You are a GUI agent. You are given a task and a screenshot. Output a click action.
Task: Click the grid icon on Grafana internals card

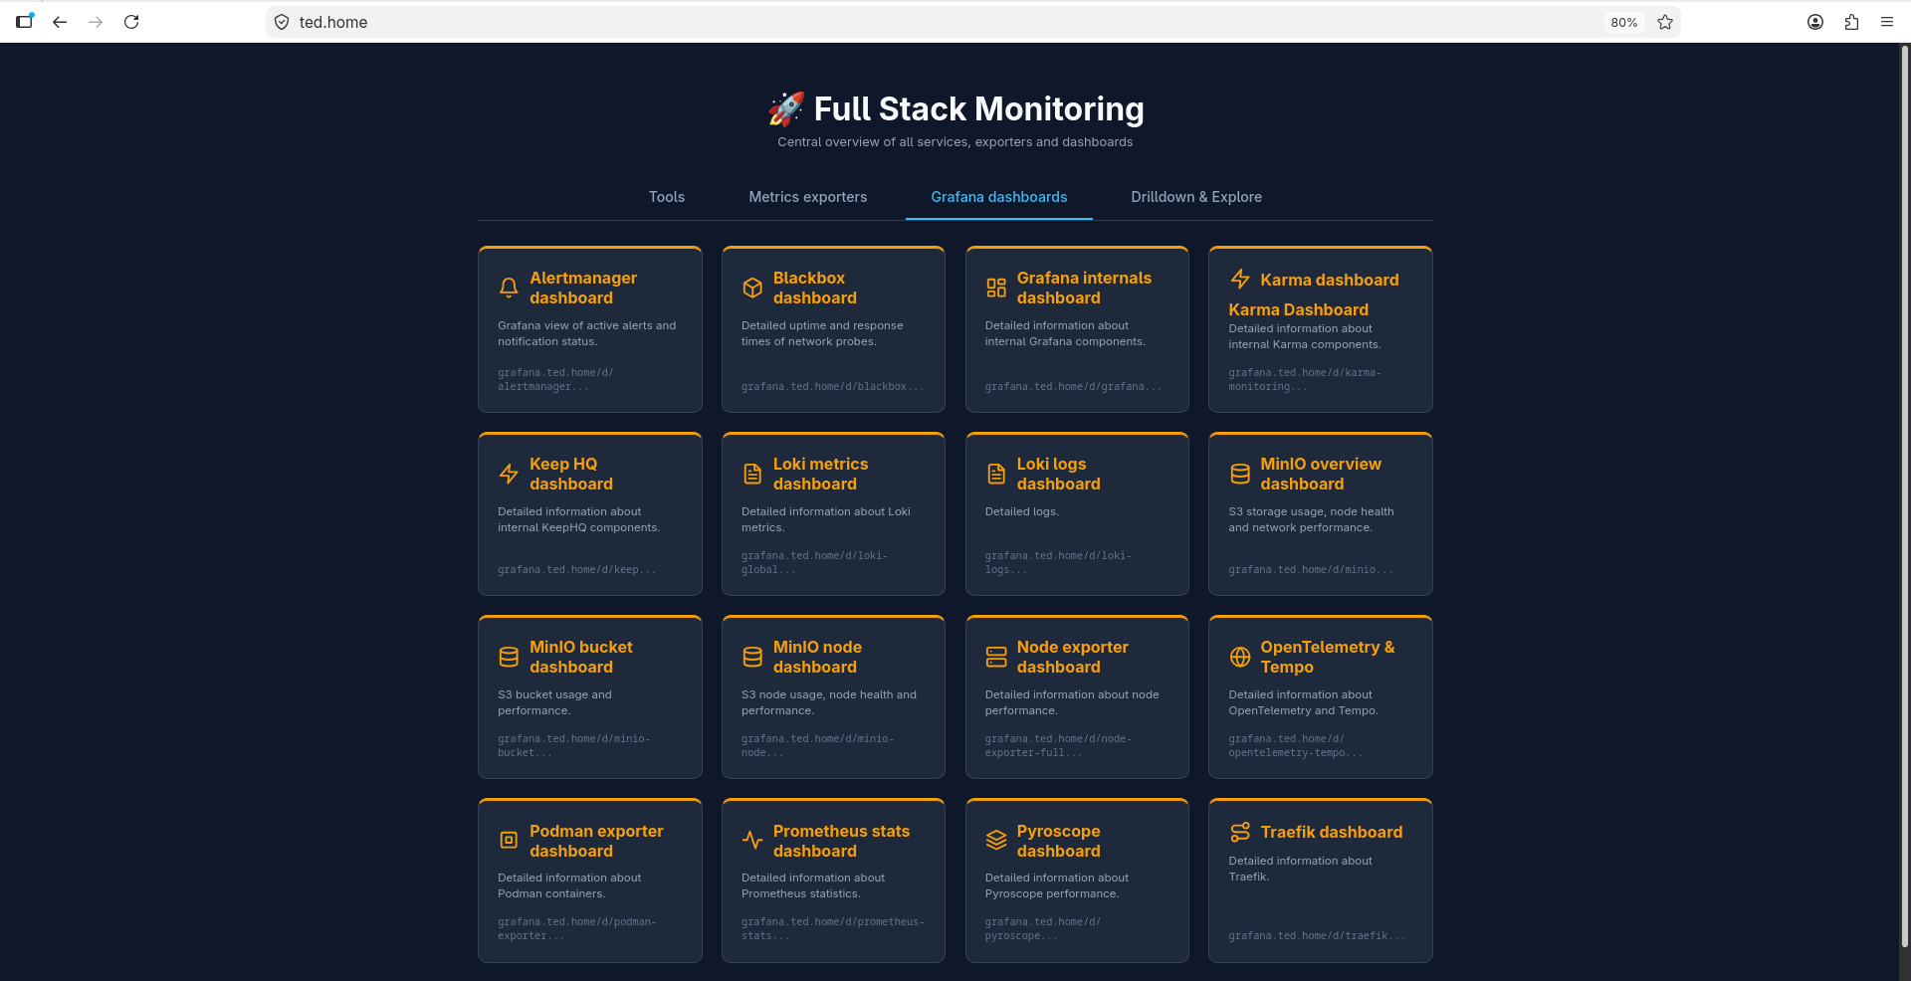(x=996, y=288)
